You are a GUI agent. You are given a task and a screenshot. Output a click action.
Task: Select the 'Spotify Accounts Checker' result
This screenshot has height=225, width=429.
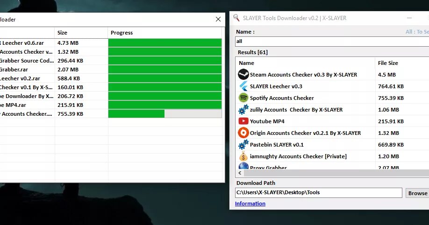282,98
